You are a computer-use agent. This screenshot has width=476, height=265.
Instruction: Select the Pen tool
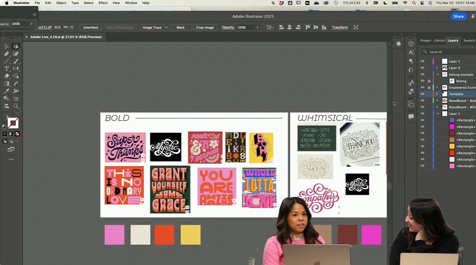(6, 54)
